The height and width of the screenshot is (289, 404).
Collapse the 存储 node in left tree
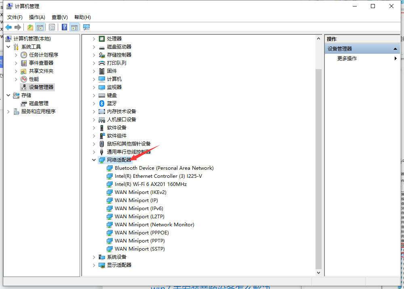pyautogui.click(x=8, y=95)
